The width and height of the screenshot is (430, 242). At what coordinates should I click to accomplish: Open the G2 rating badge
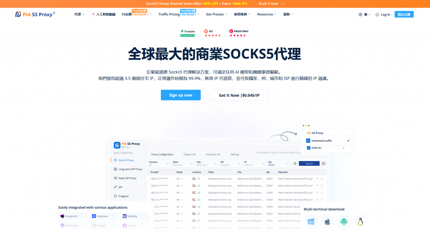pyautogui.click(x=212, y=33)
